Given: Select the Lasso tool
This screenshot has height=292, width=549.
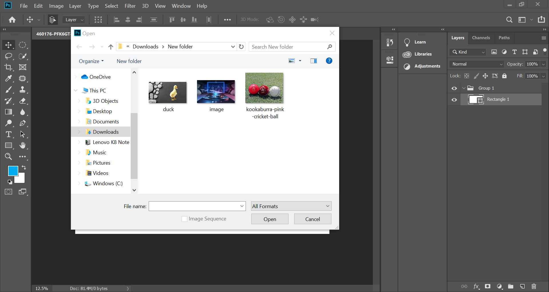Looking at the screenshot, I should click(8, 56).
